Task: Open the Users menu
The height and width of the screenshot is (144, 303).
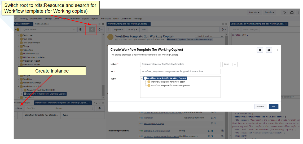Action: coord(56,19)
